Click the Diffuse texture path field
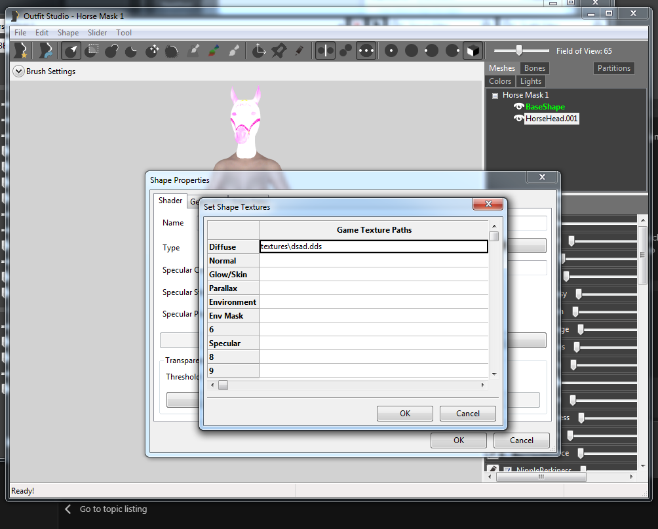658x529 pixels. pyautogui.click(x=374, y=246)
